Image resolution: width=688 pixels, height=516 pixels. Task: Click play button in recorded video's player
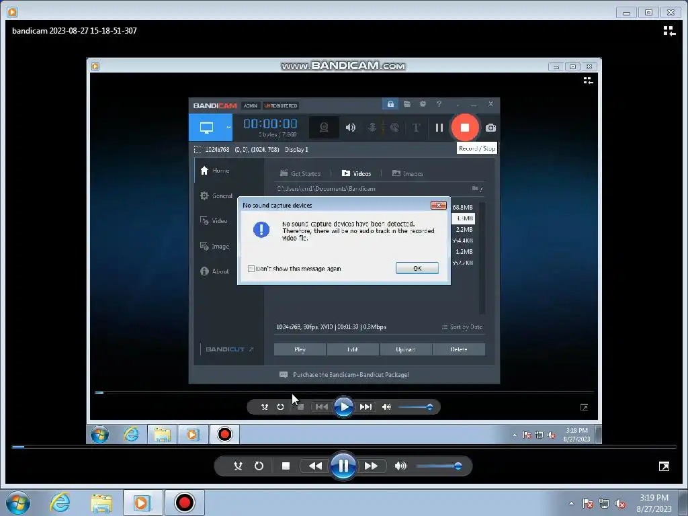click(343, 406)
